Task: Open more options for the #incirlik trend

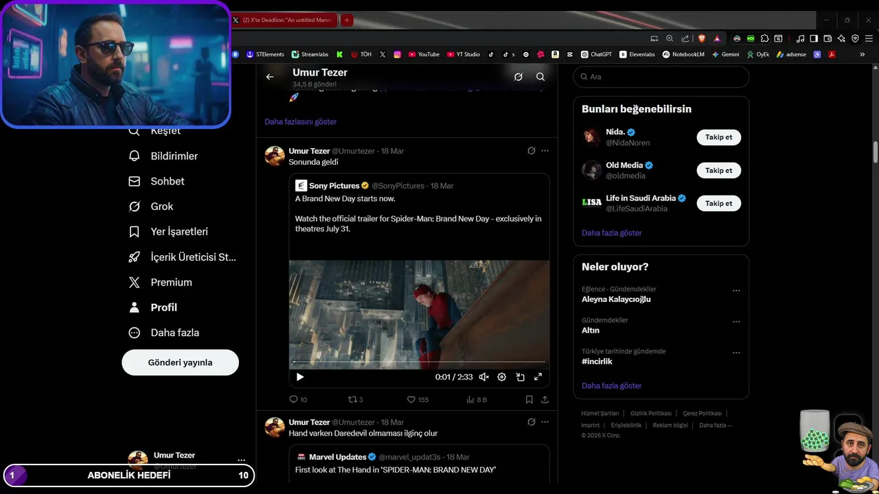Action: (x=736, y=353)
